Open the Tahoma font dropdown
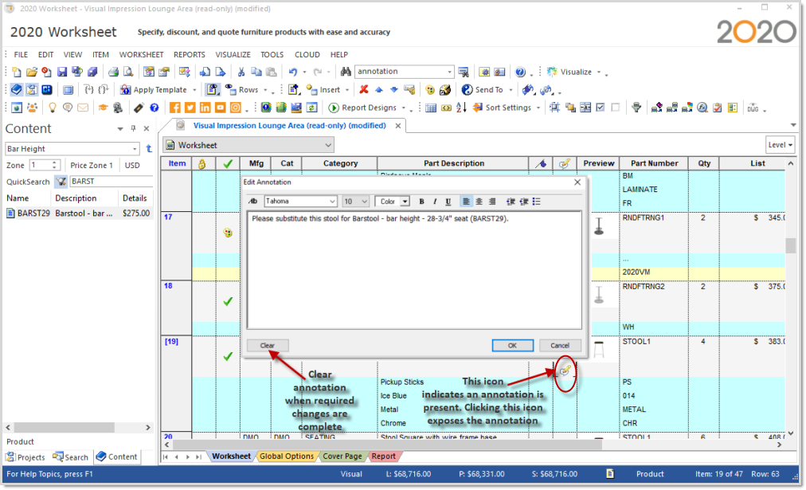This screenshot has width=806, height=490. coord(332,202)
